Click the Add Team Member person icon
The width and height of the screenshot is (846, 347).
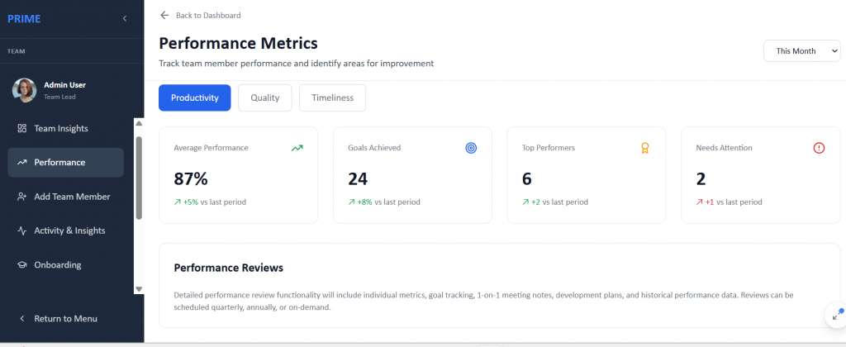click(22, 197)
